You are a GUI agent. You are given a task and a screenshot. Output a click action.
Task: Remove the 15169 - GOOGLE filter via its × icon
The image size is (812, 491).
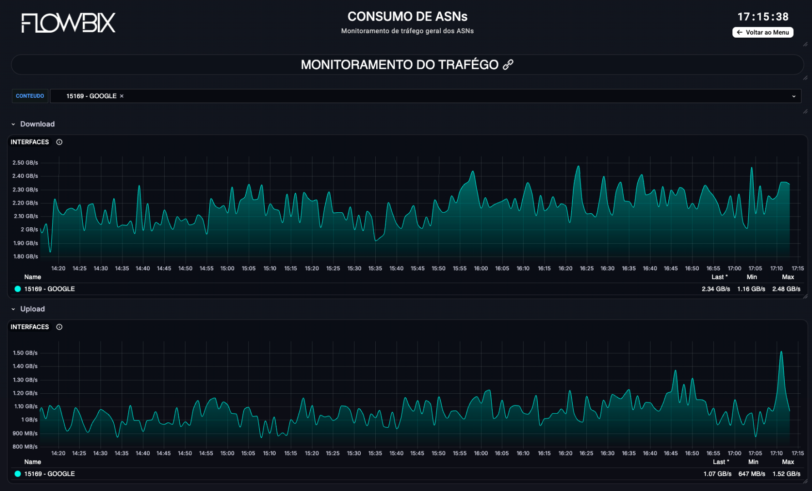[121, 96]
